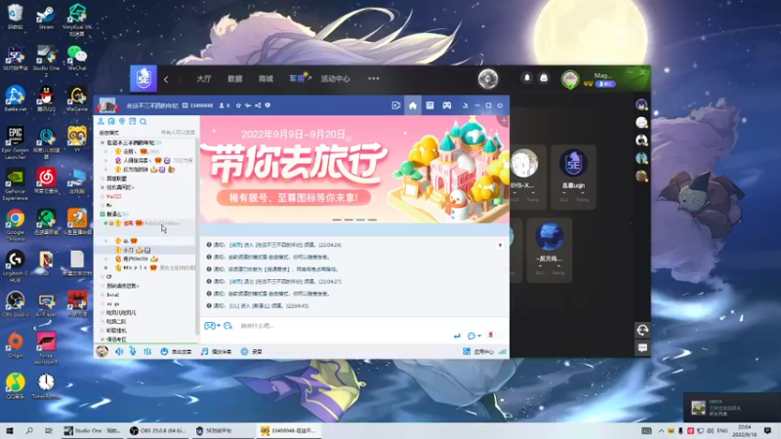The height and width of the screenshot is (439, 781).
Task: Open the 5E customer service headset icon
Action: pyautogui.click(x=642, y=330)
